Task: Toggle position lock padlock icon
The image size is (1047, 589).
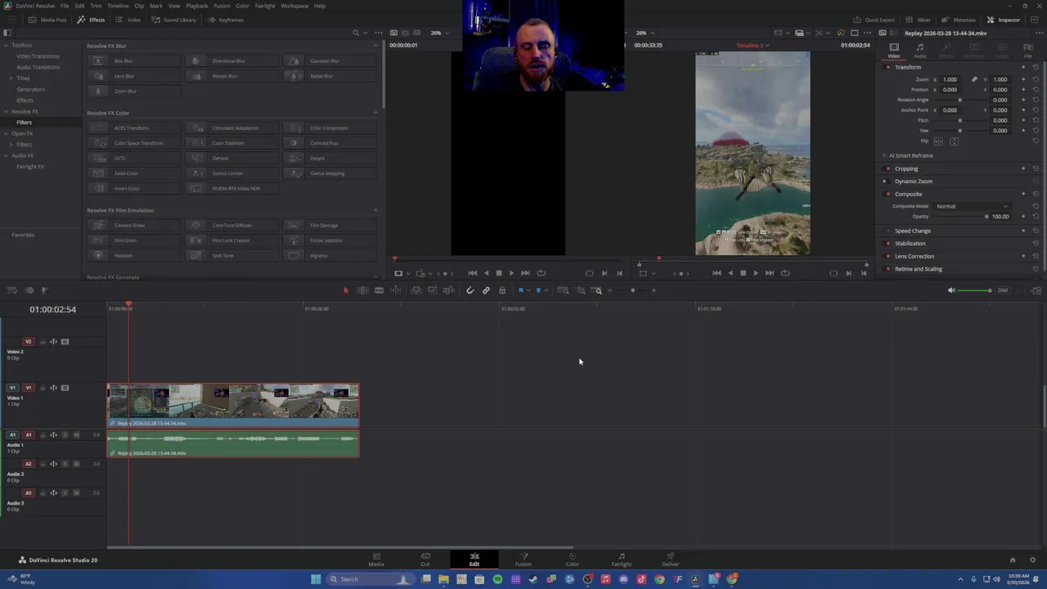Action: pos(502,290)
